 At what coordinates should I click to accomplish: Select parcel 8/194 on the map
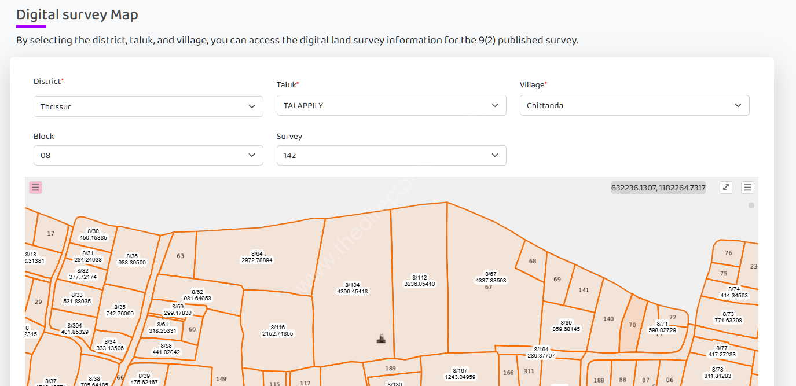[x=542, y=352]
